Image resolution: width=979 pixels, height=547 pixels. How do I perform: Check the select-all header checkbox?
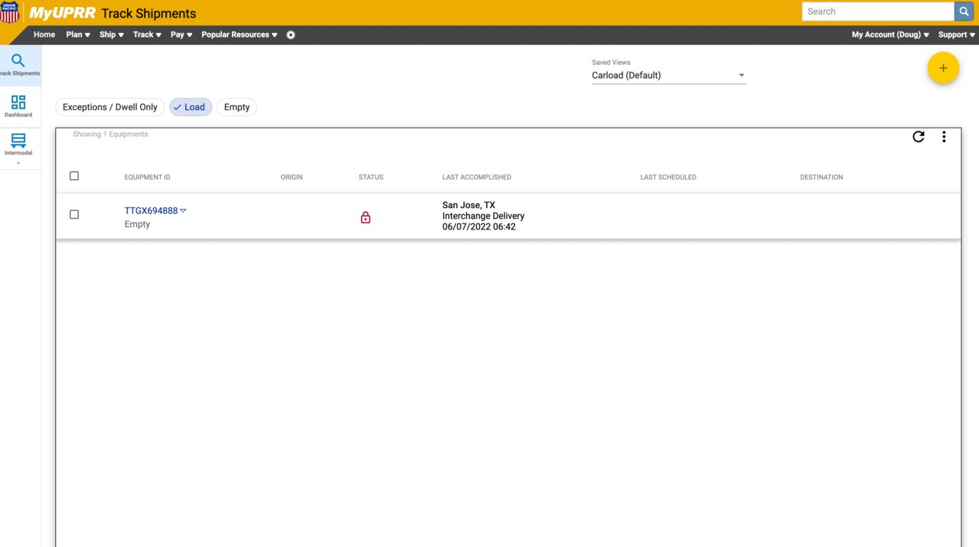pos(74,176)
